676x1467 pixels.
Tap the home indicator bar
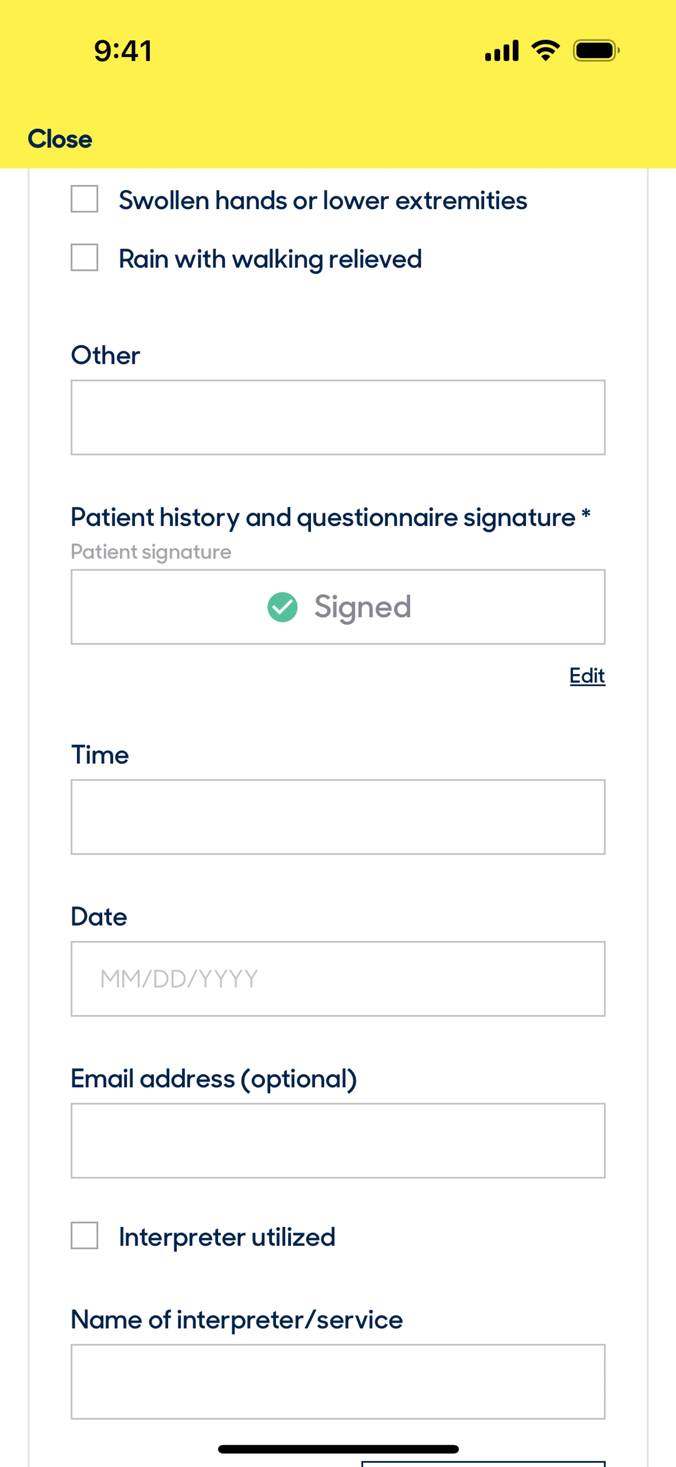point(337,1449)
